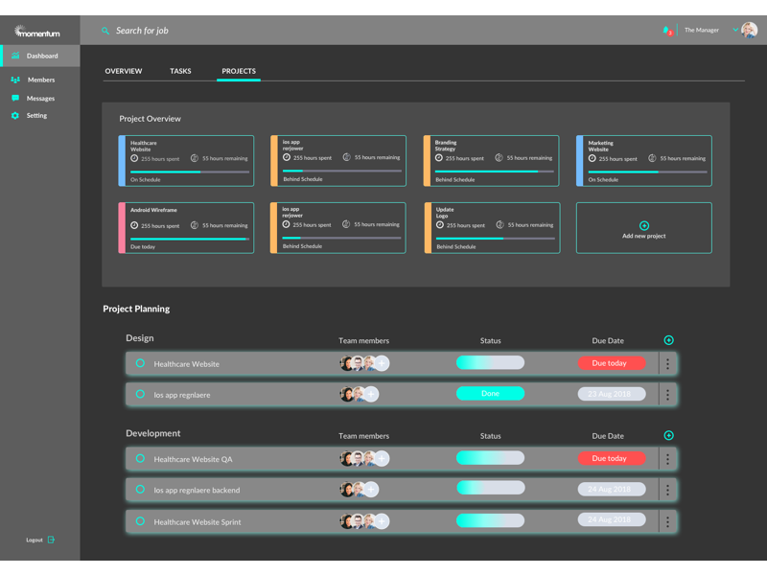767x575 pixels.
Task: Click the search magnifier icon
Action: (x=105, y=30)
